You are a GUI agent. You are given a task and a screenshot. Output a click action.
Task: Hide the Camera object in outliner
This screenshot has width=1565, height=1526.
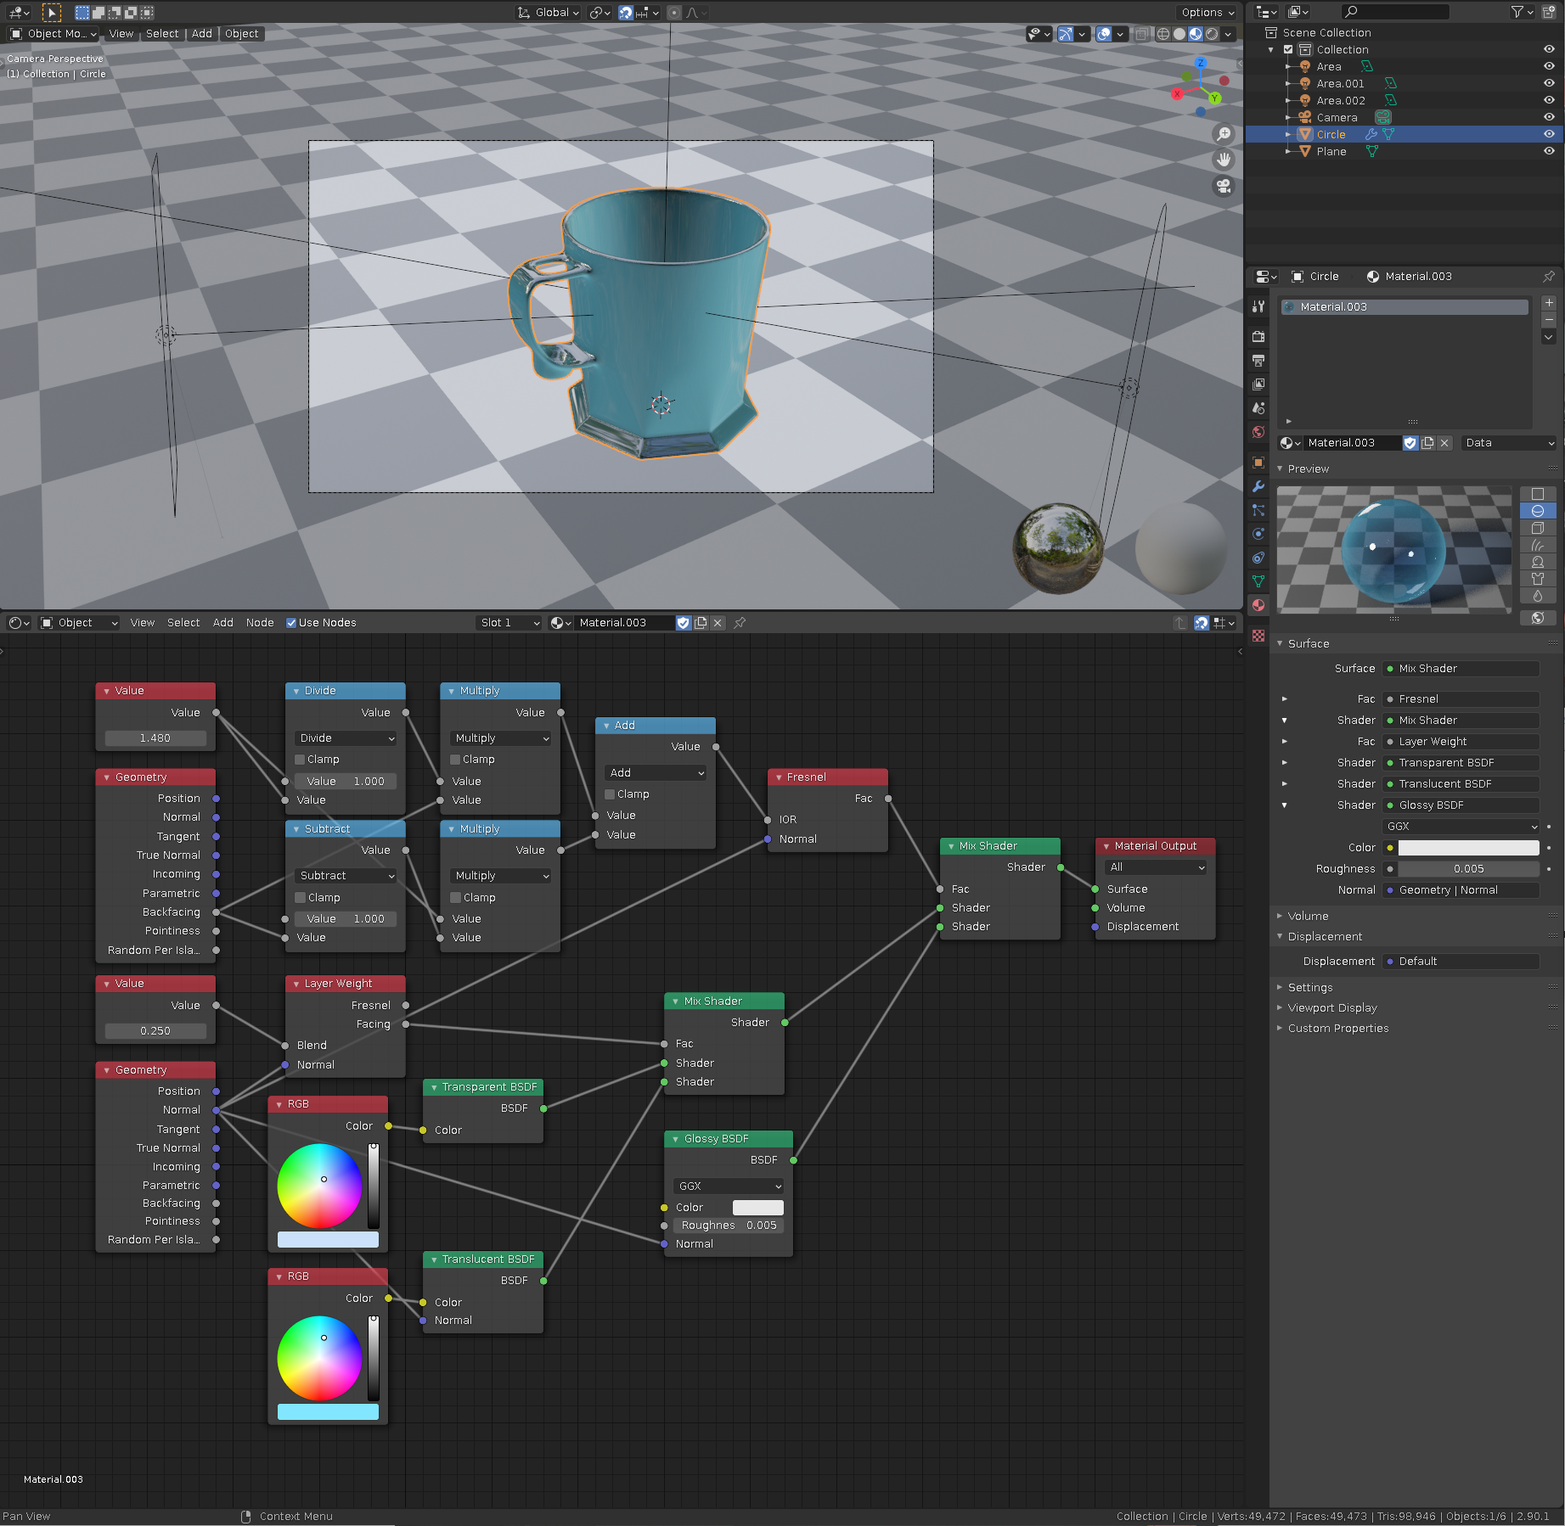tap(1549, 117)
